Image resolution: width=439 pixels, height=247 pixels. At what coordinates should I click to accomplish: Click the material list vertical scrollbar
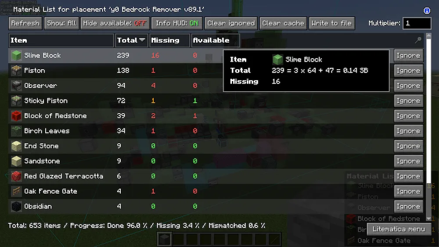(x=428, y=127)
